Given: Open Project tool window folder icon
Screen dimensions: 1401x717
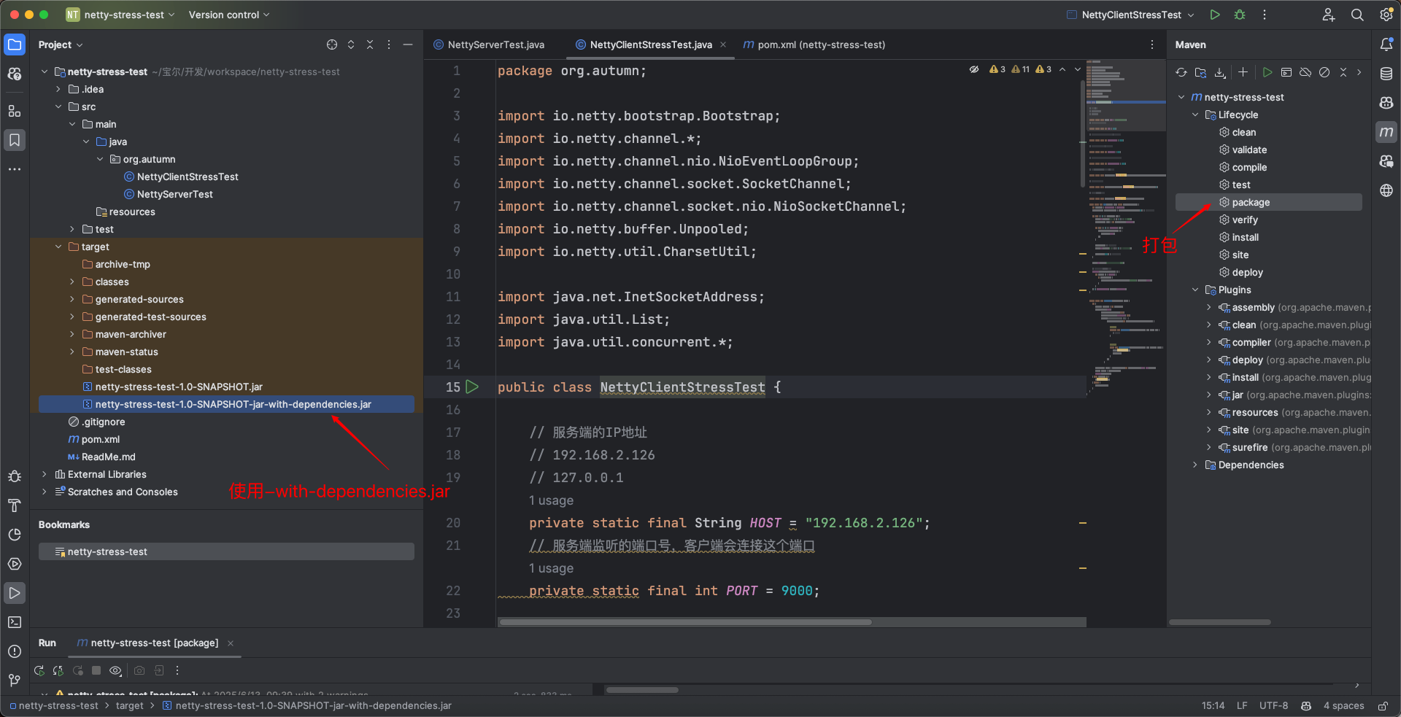Looking at the screenshot, I should [15, 44].
